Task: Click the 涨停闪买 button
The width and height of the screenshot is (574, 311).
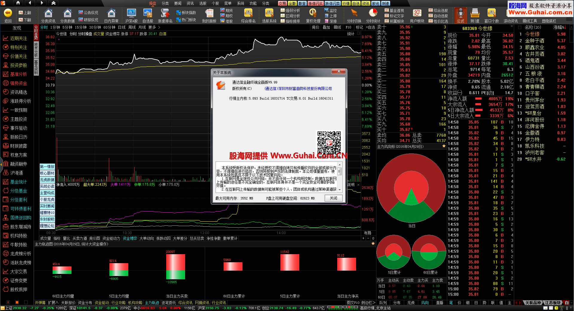Action: tap(315, 4)
